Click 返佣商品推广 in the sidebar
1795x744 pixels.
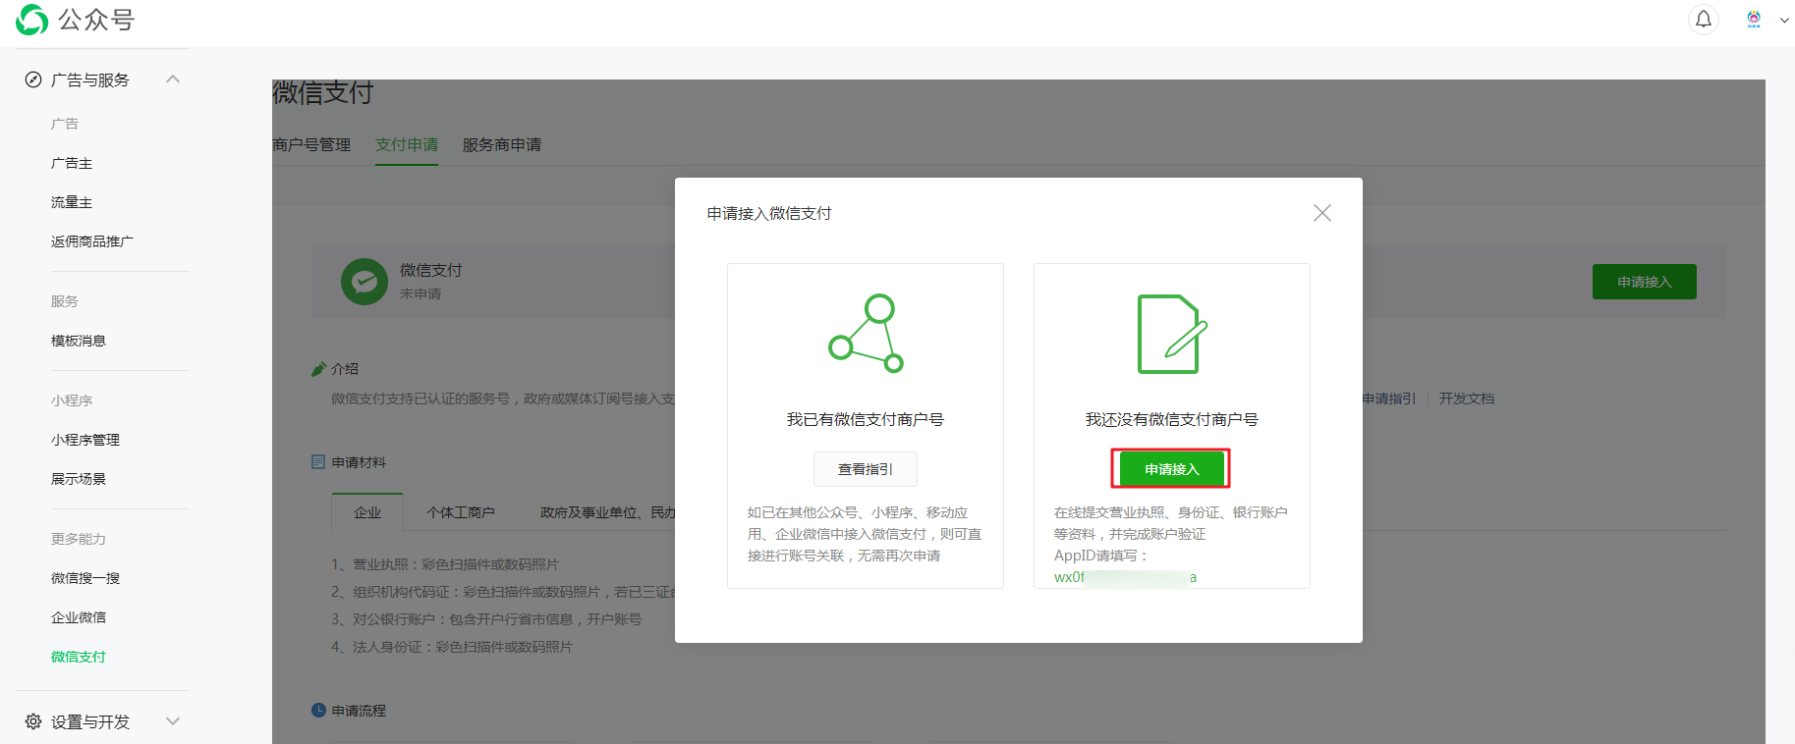tap(92, 241)
